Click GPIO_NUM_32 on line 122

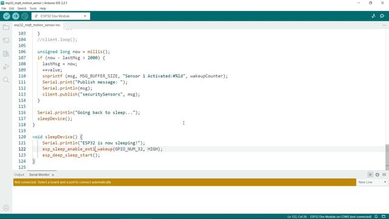point(129,149)
